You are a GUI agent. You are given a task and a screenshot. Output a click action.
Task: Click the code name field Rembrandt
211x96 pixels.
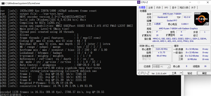[163, 17]
